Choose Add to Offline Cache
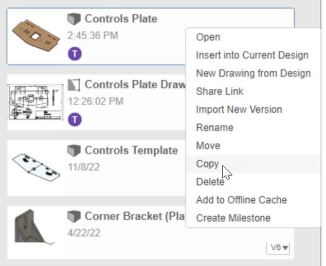 pos(241,200)
